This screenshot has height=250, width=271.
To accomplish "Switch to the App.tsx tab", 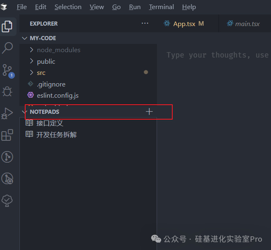I will [184, 24].
